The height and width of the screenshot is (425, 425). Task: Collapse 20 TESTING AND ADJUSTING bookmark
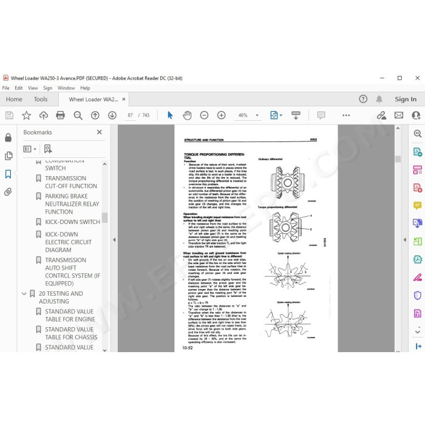(x=24, y=294)
